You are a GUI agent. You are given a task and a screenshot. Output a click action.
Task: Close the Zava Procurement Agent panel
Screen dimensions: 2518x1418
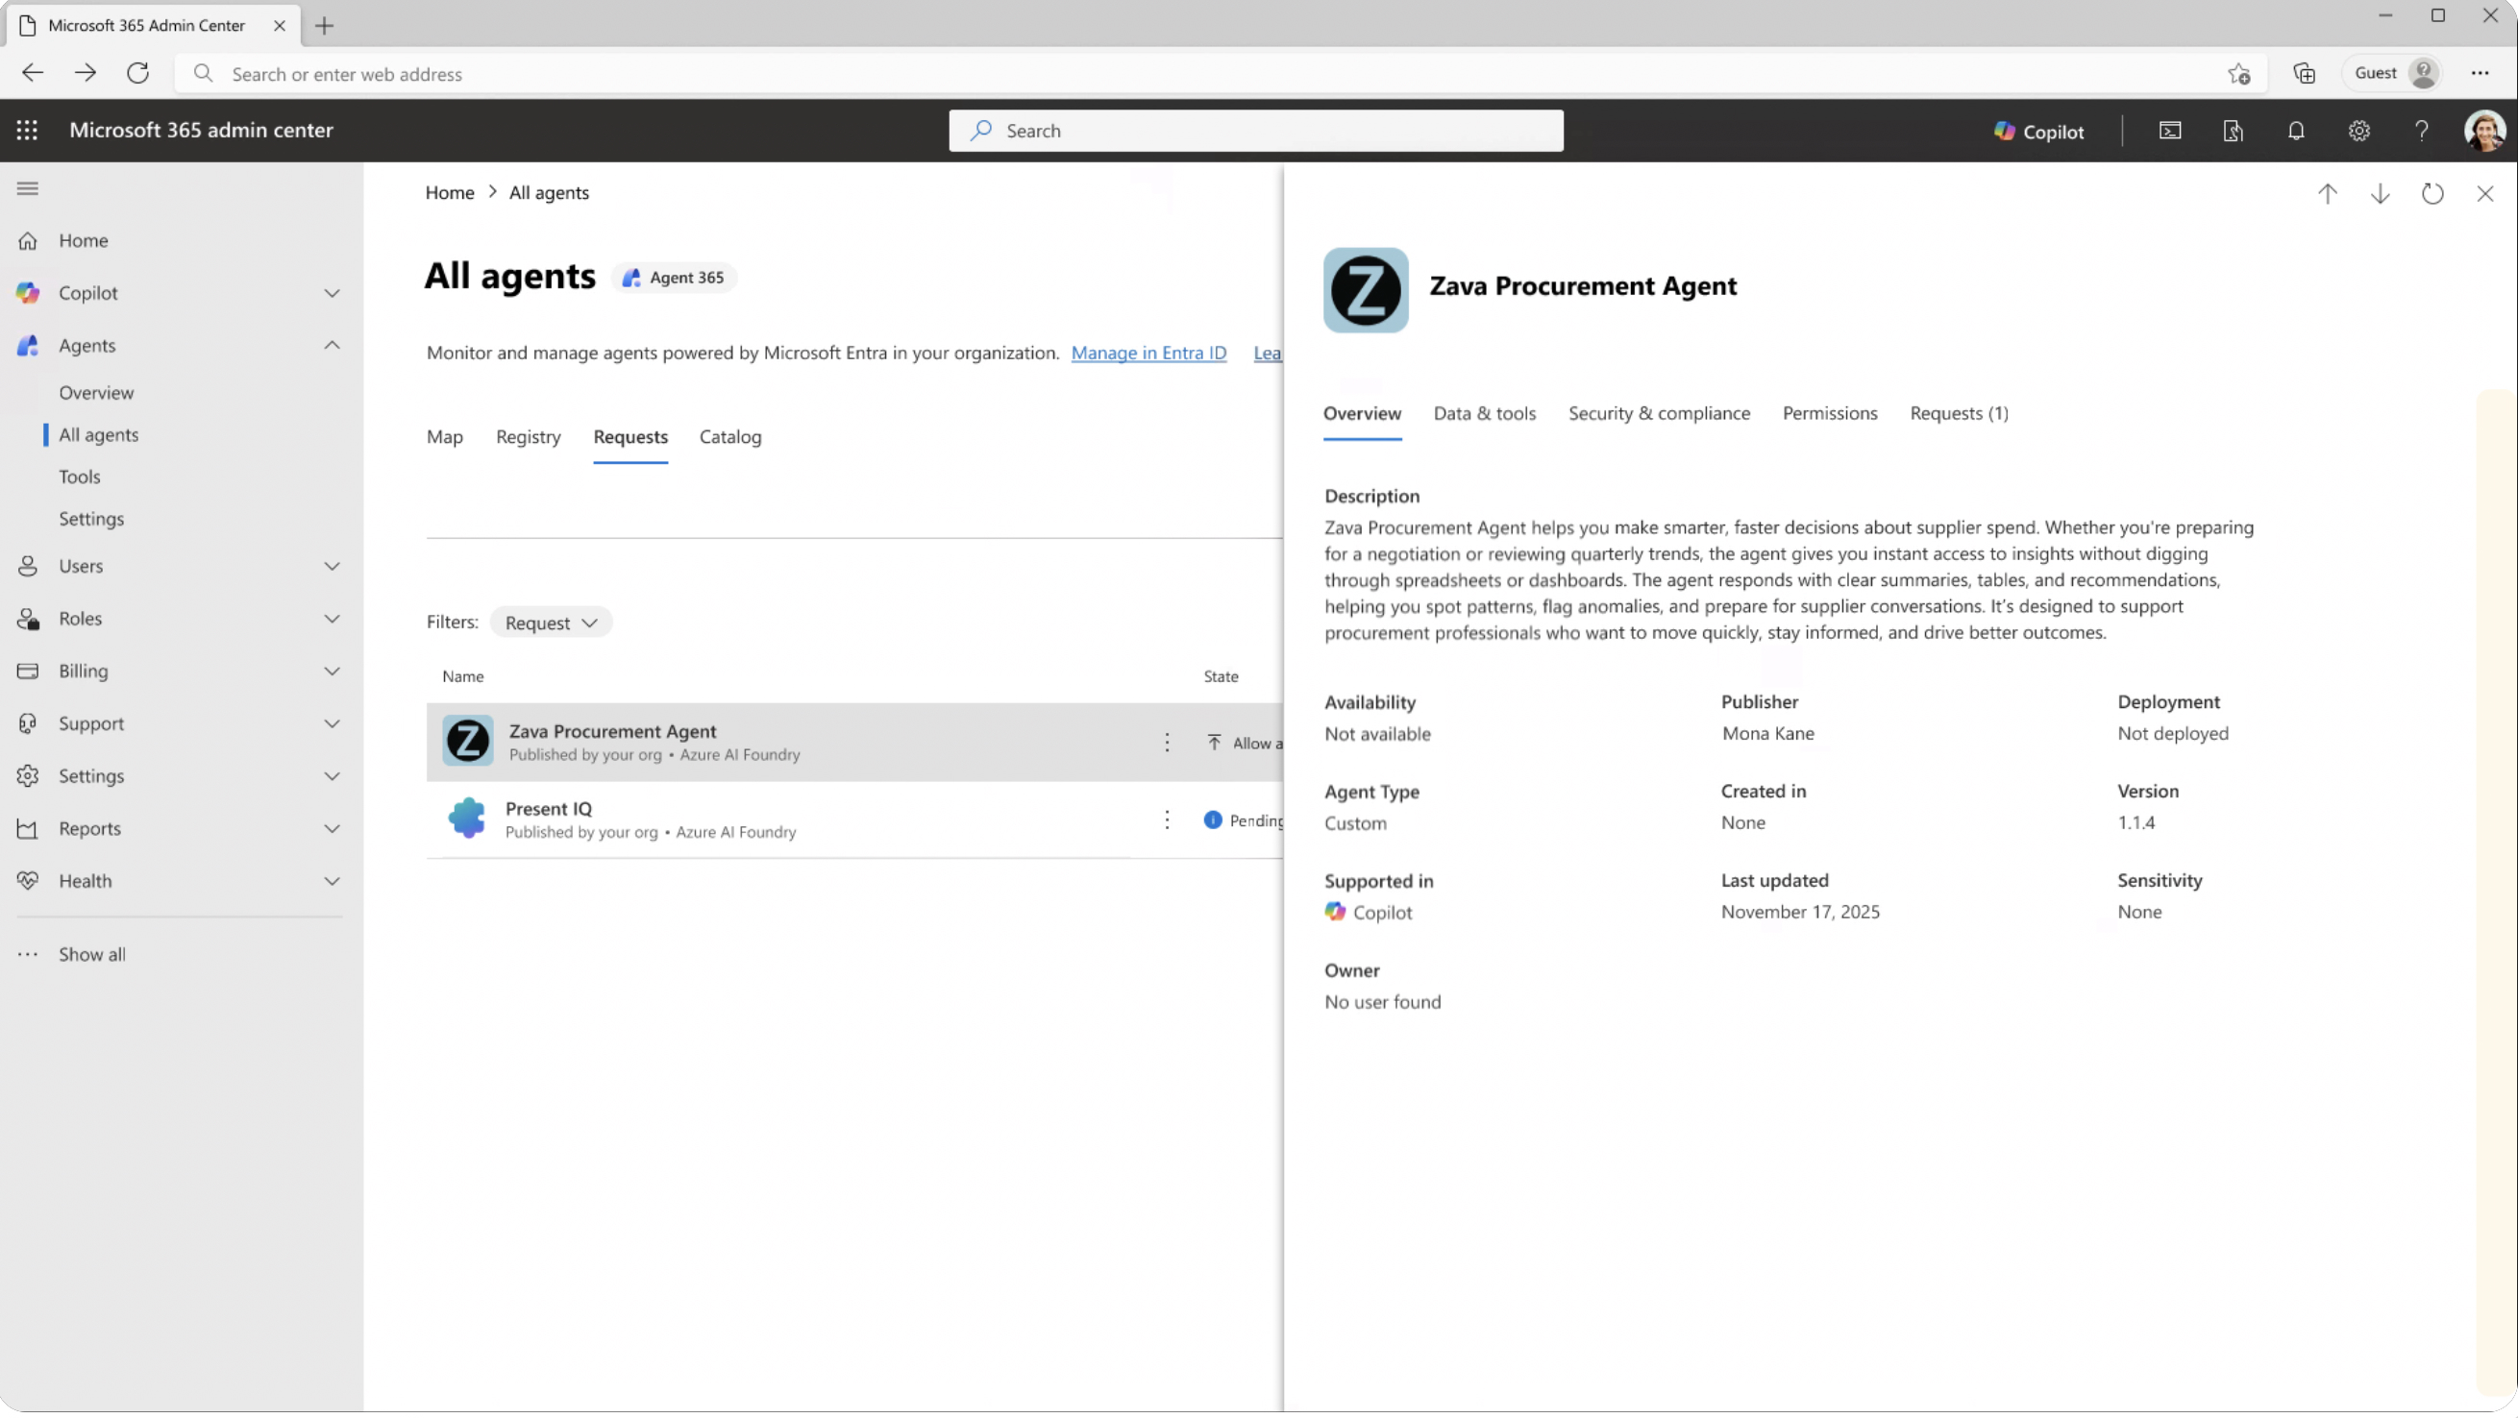[2484, 193]
